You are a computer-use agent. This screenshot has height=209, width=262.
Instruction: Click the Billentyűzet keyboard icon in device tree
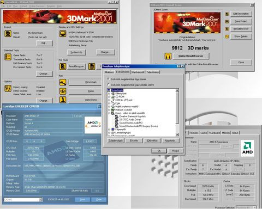point(113,94)
